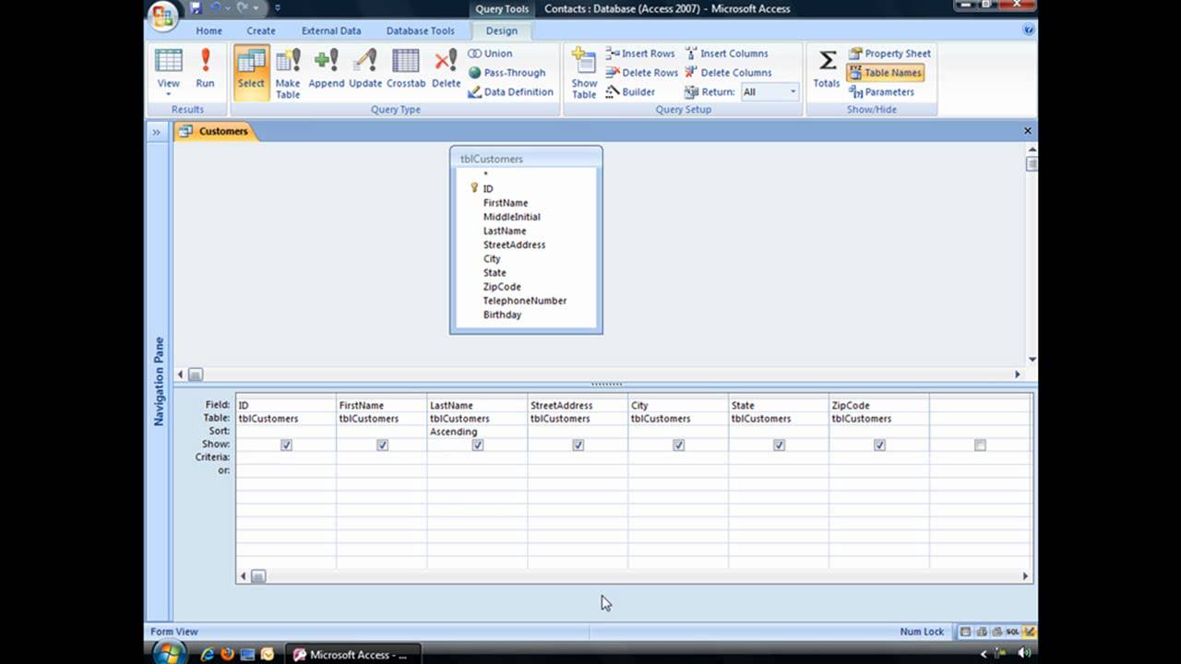Viewport: 1181px width, 664px height.
Task: Open the Return All dropdown
Action: click(x=769, y=92)
